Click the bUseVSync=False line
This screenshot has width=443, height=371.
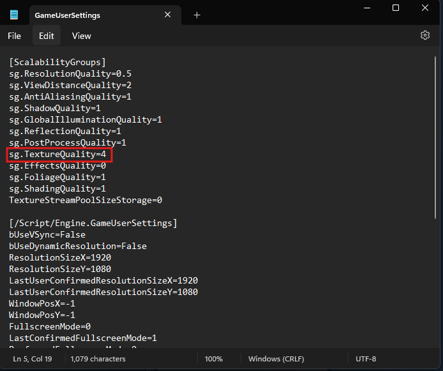pyautogui.click(x=47, y=235)
